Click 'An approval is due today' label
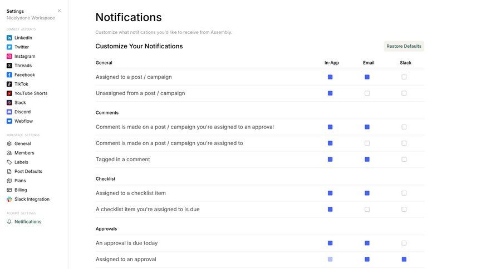This screenshot has width=501, height=269. point(126,243)
